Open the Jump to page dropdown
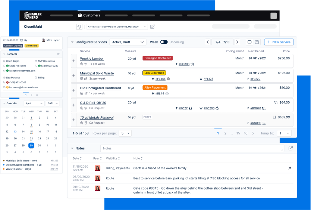 coord(284,133)
